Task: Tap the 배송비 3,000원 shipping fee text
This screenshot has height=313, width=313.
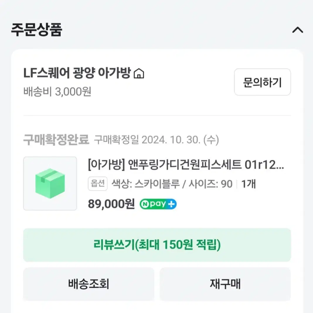Action: (x=57, y=92)
